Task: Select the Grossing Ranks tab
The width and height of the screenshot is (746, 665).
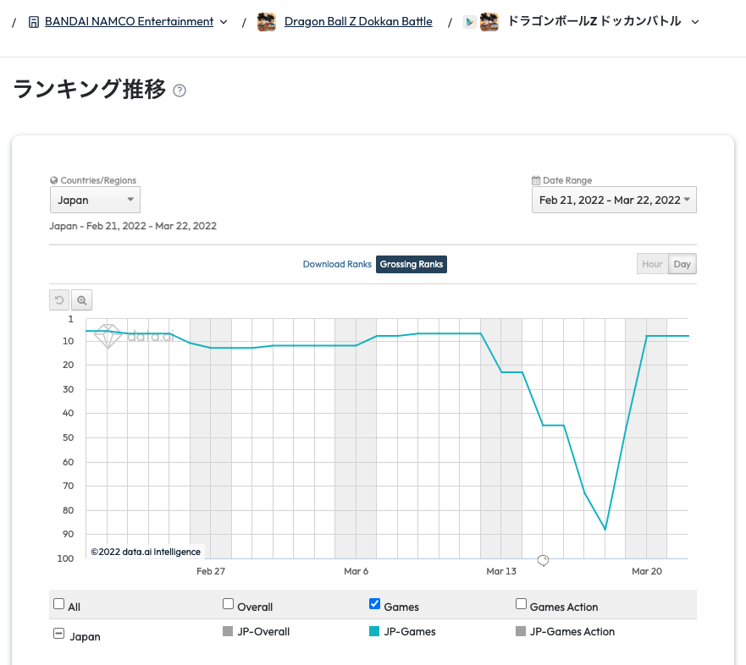Action: (x=411, y=264)
